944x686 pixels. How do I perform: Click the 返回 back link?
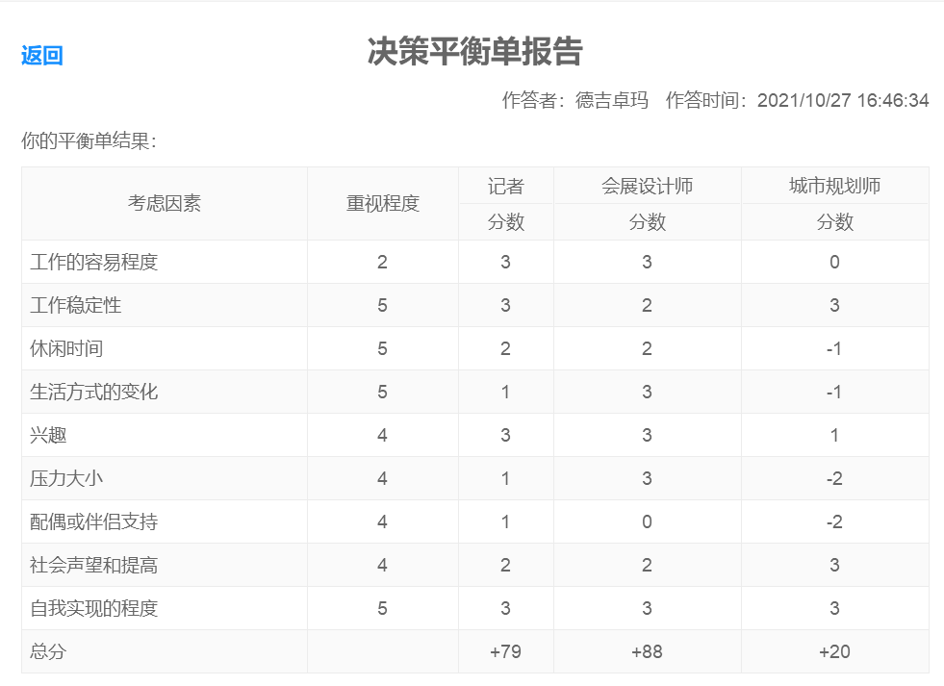pos(42,56)
